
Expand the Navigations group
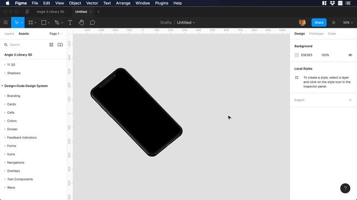5,162
